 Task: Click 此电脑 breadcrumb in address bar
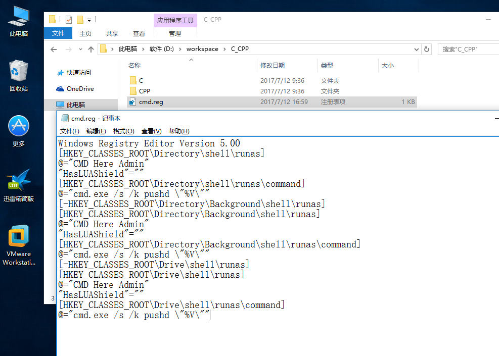coord(127,49)
